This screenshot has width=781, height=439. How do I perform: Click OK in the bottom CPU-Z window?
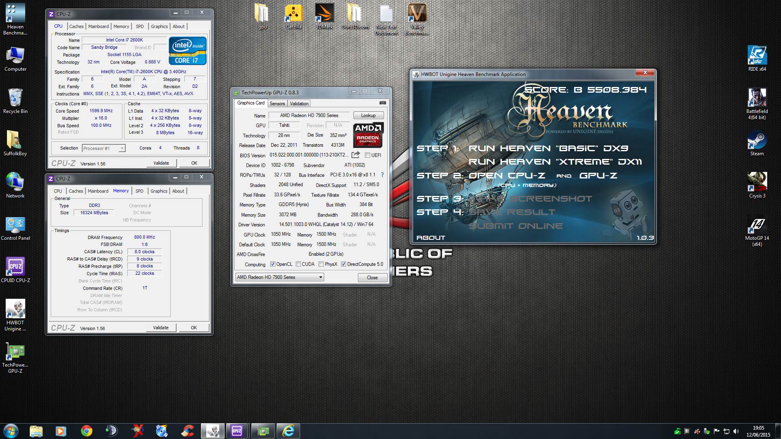pos(194,328)
